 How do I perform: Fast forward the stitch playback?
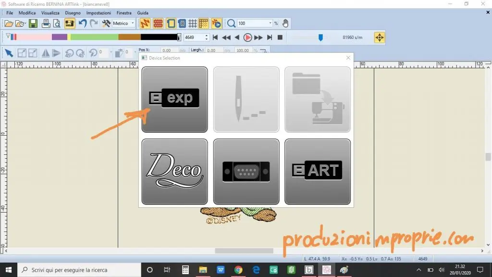(258, 38)
